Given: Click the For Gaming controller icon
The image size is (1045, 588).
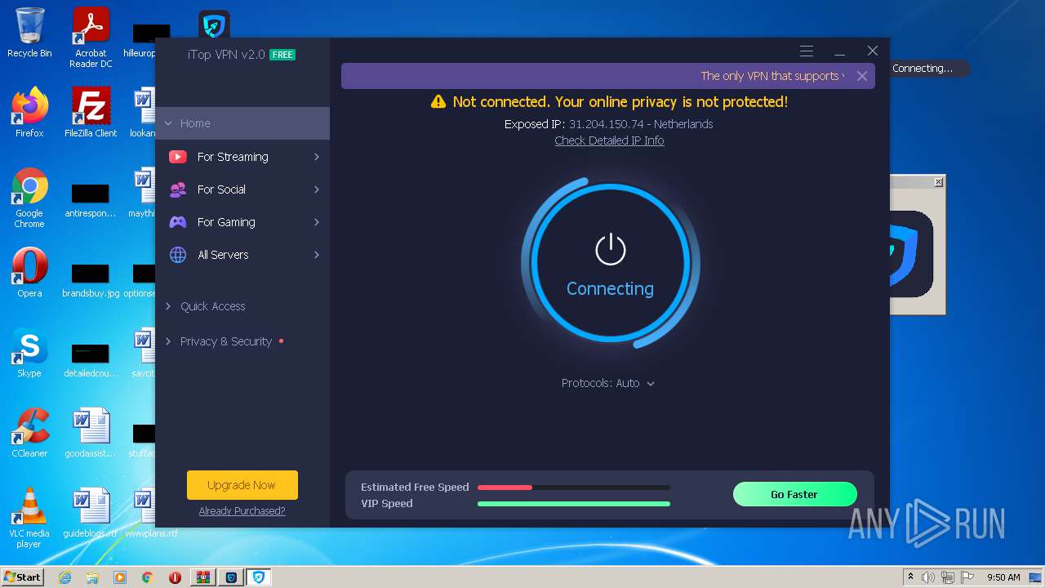Looking at the screenshot, I should (178, 222).
